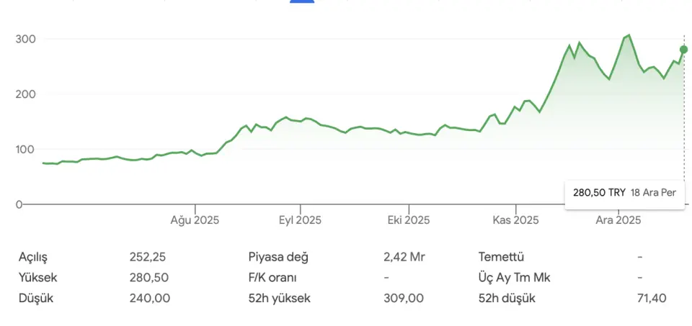Click the 52h yüksek label
Screen dimensions: 692x326
279,298
